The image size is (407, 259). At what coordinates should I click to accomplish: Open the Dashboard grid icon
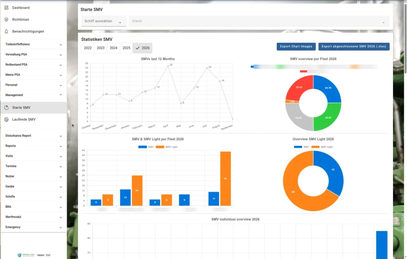[6, 8]
